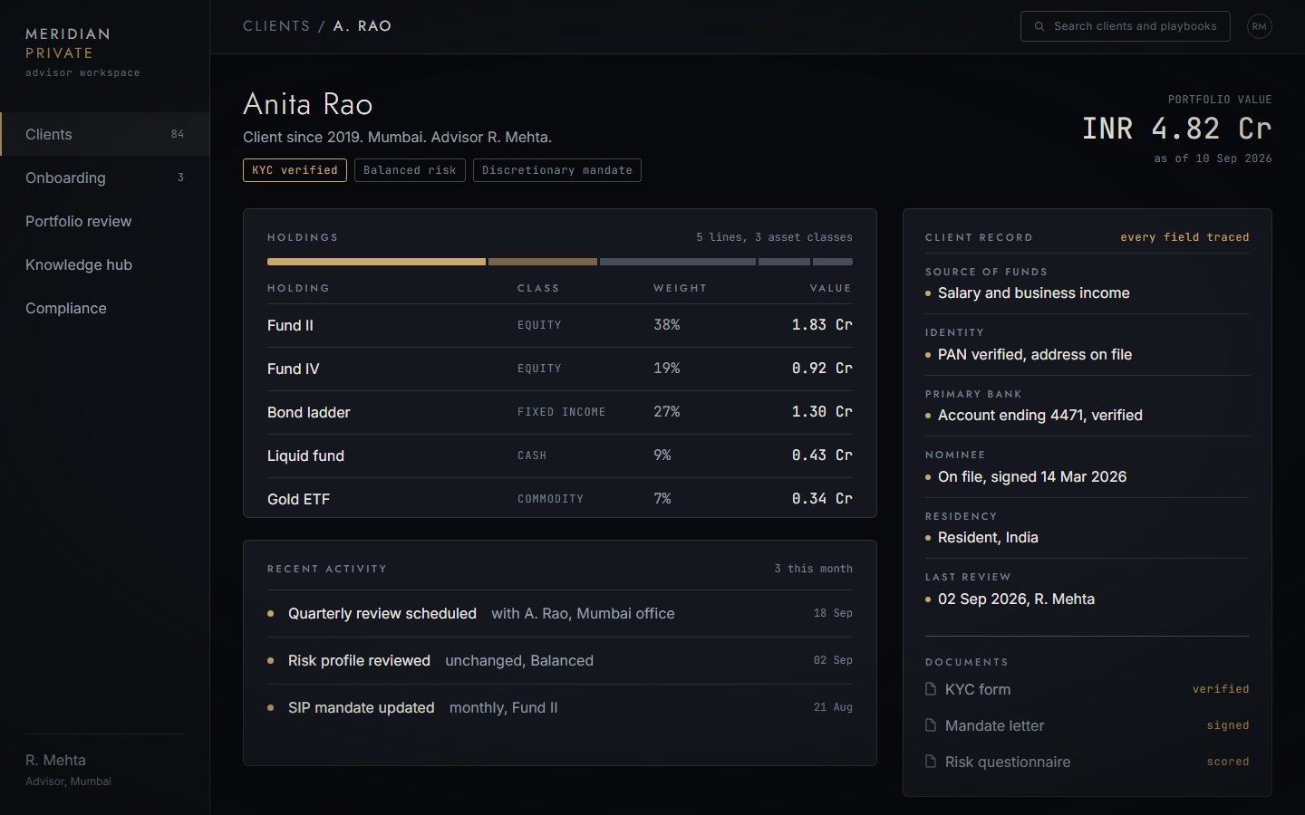Click the Balanced risk tag
The width and height of the screenshot is (1305, 815).
pyautogui.click(x=410, y=170)
